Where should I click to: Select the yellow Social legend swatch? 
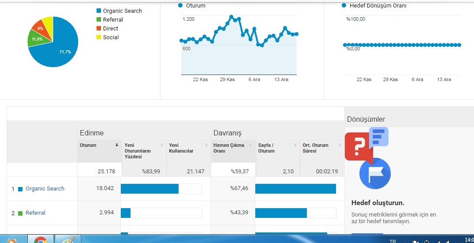pyautogui.click(x=99, y=37)
